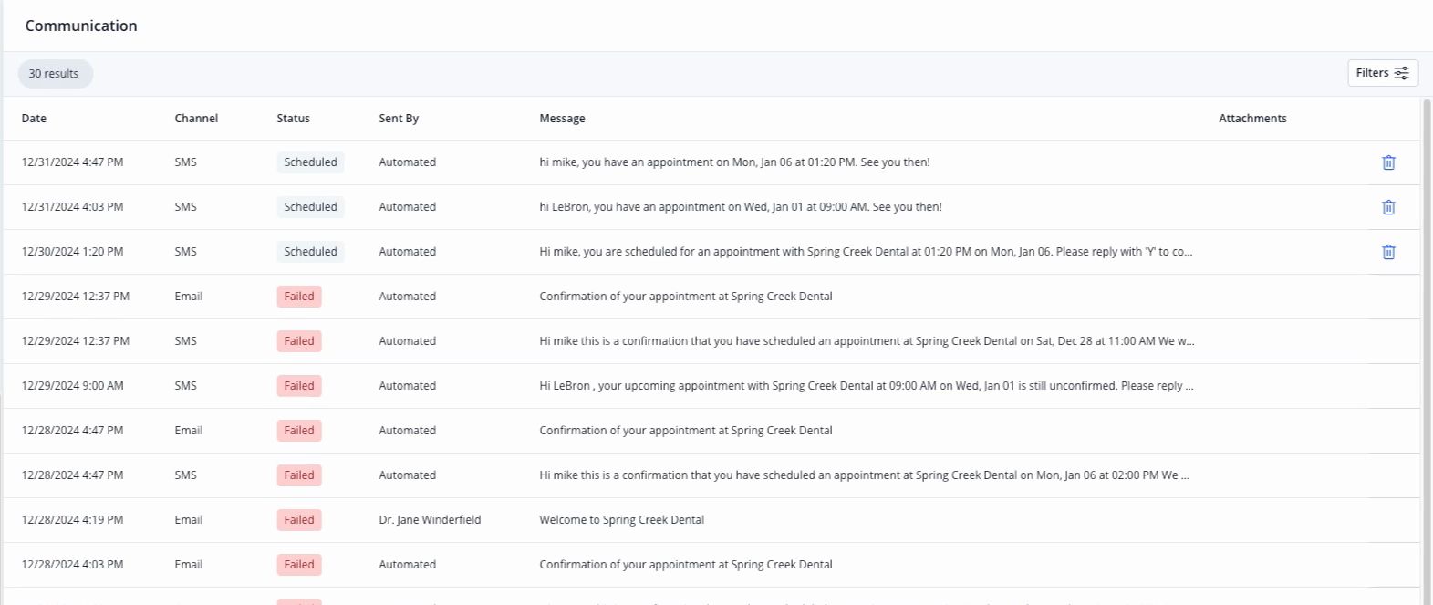
Task: Open the message 'Hi mike, you are scheduled for an appointment'
Action: (x=866, y=252)
